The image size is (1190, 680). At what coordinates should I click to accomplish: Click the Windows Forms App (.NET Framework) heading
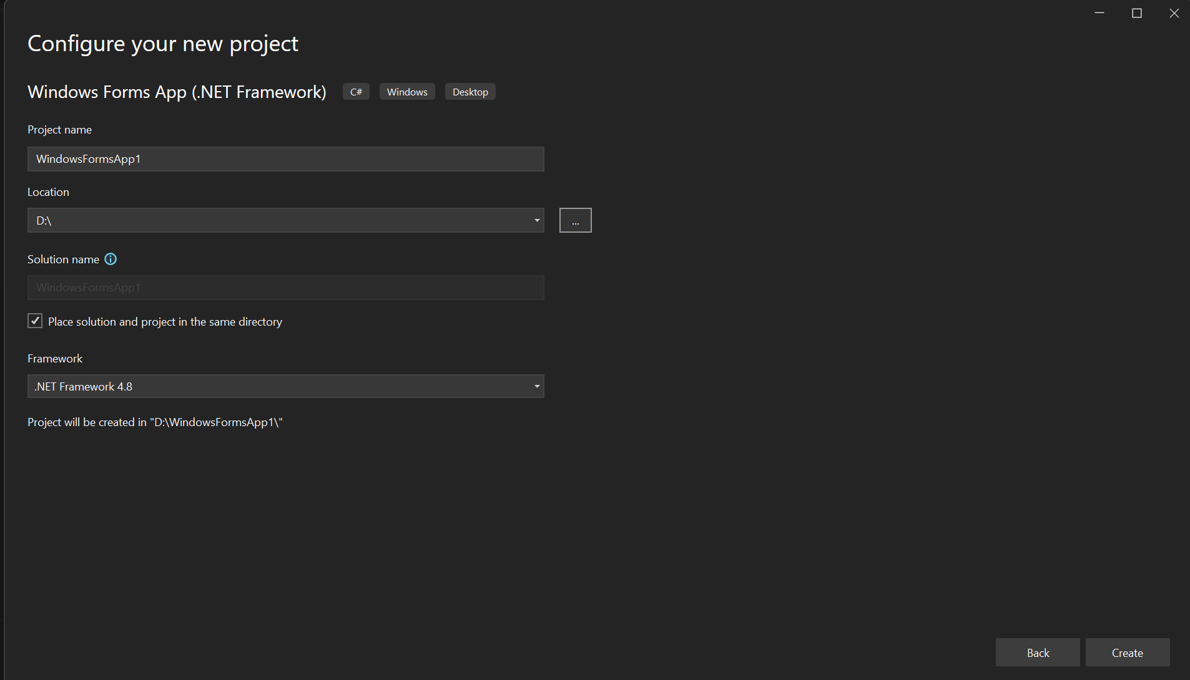[x=177, y=92]
